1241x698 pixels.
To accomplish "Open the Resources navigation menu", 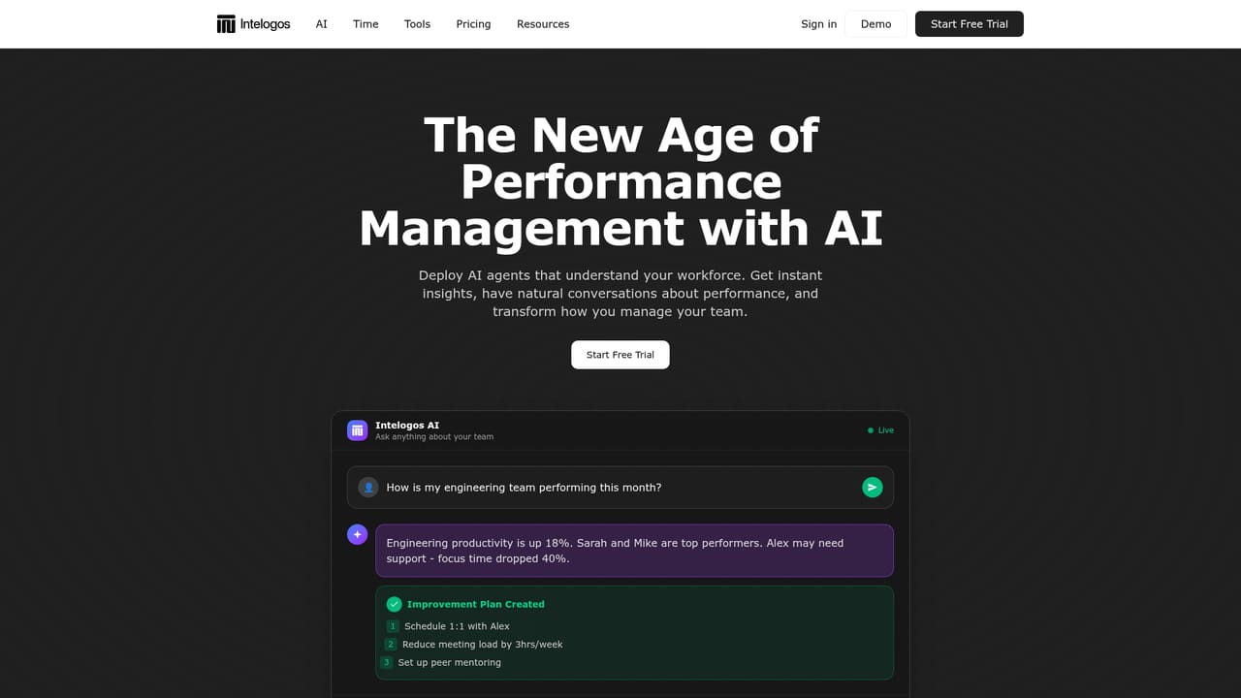I will click(543, 24).
